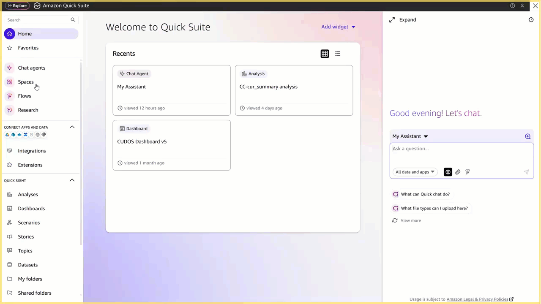Image resolution: width=541 pixels, height=304 pixels.
Task: Switch Recents to grid view
Action: pyautogui.click(x=325, y=54)
